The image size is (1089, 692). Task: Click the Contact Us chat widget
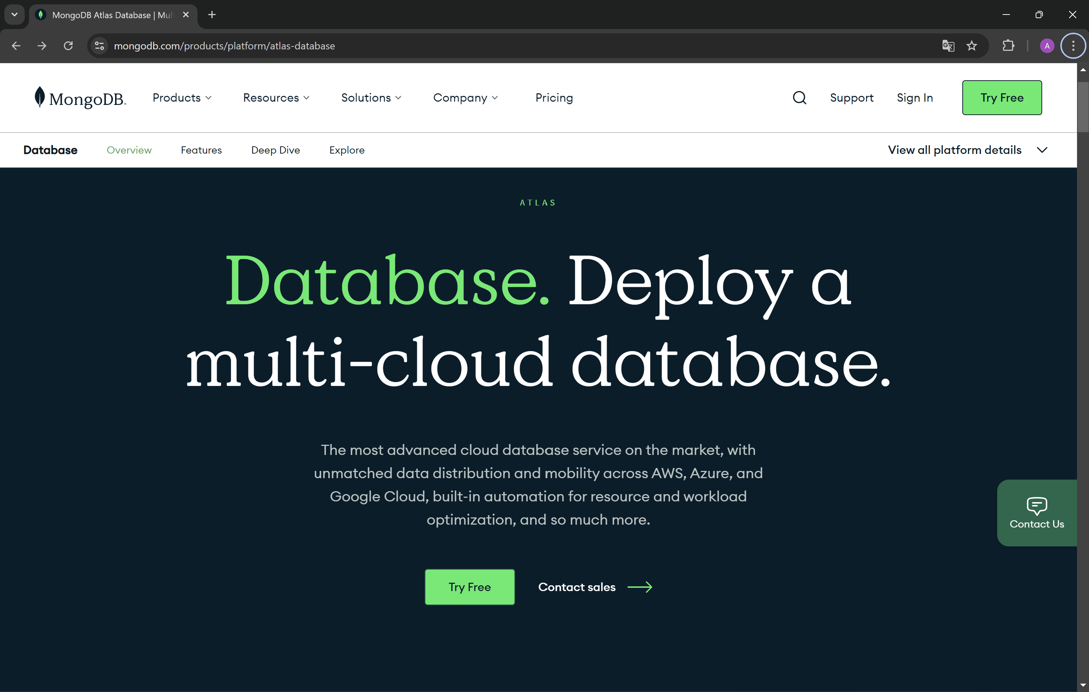(1036, 513)
